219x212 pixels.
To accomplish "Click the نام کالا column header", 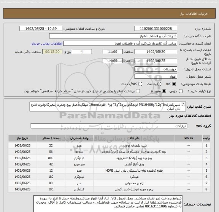I will 134,138.
